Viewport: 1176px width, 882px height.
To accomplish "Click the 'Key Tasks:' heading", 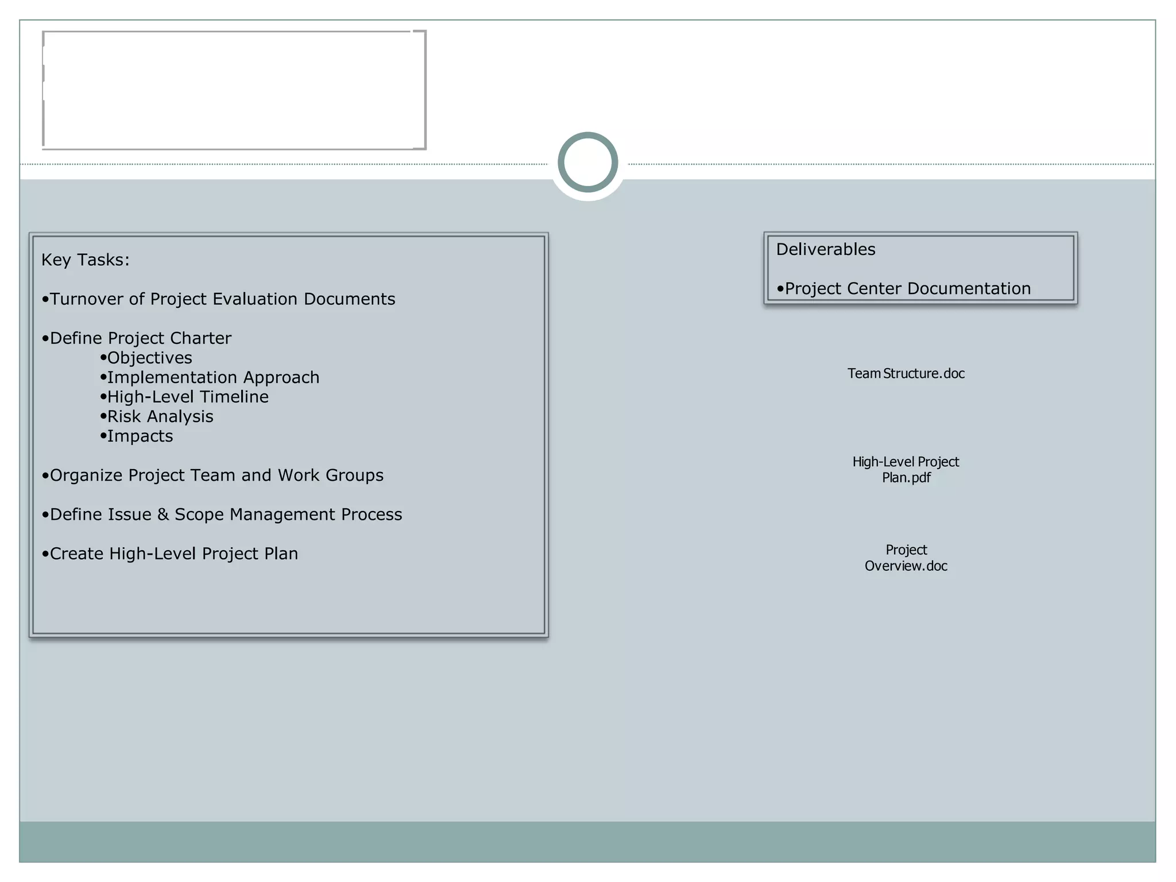I will (86, 260).
